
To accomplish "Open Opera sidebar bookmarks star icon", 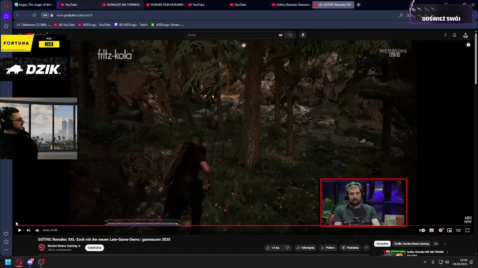I will click(6, 26).
